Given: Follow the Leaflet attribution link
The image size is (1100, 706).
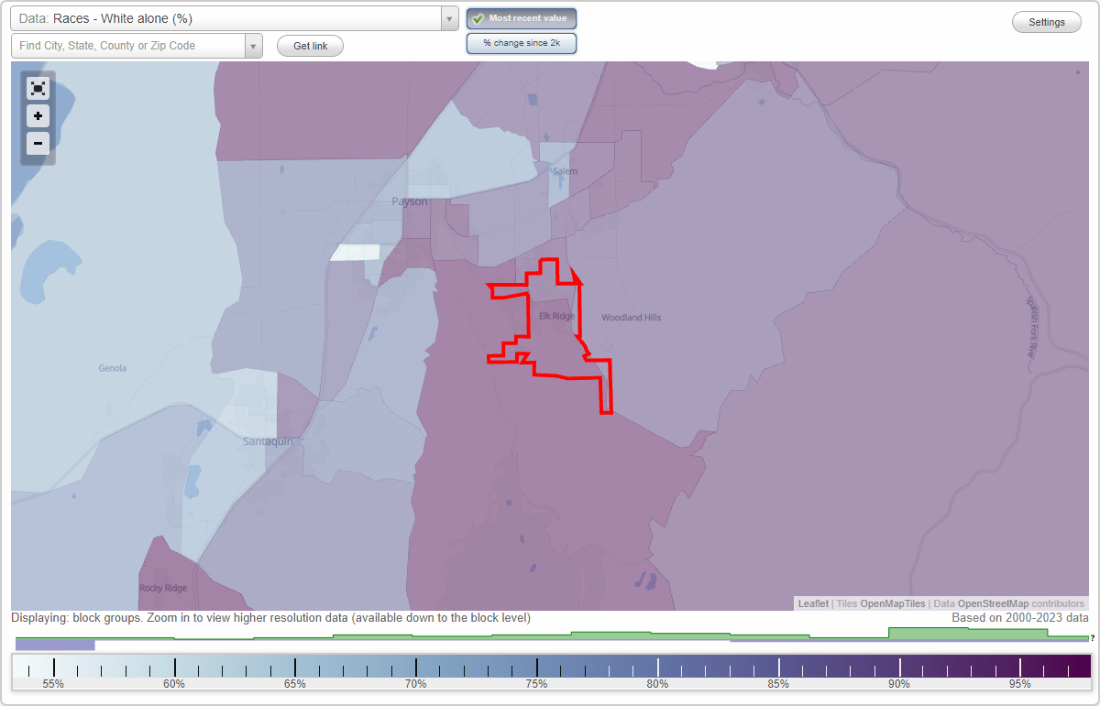Looking at the screenshot, I should click(812, 603).
